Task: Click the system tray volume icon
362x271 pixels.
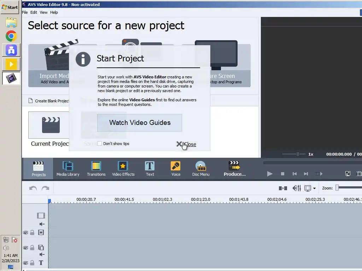Action: coord(6,248)
